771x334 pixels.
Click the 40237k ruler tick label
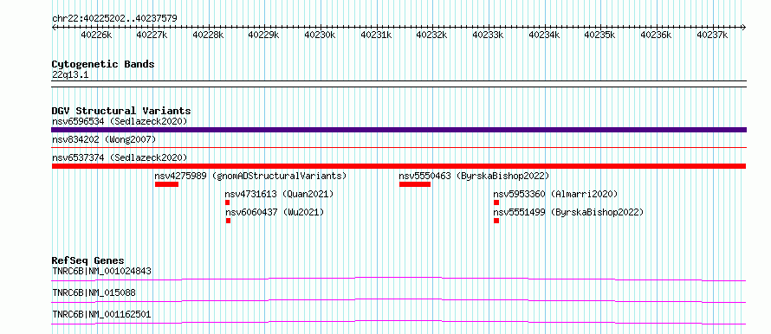(712, 35)
